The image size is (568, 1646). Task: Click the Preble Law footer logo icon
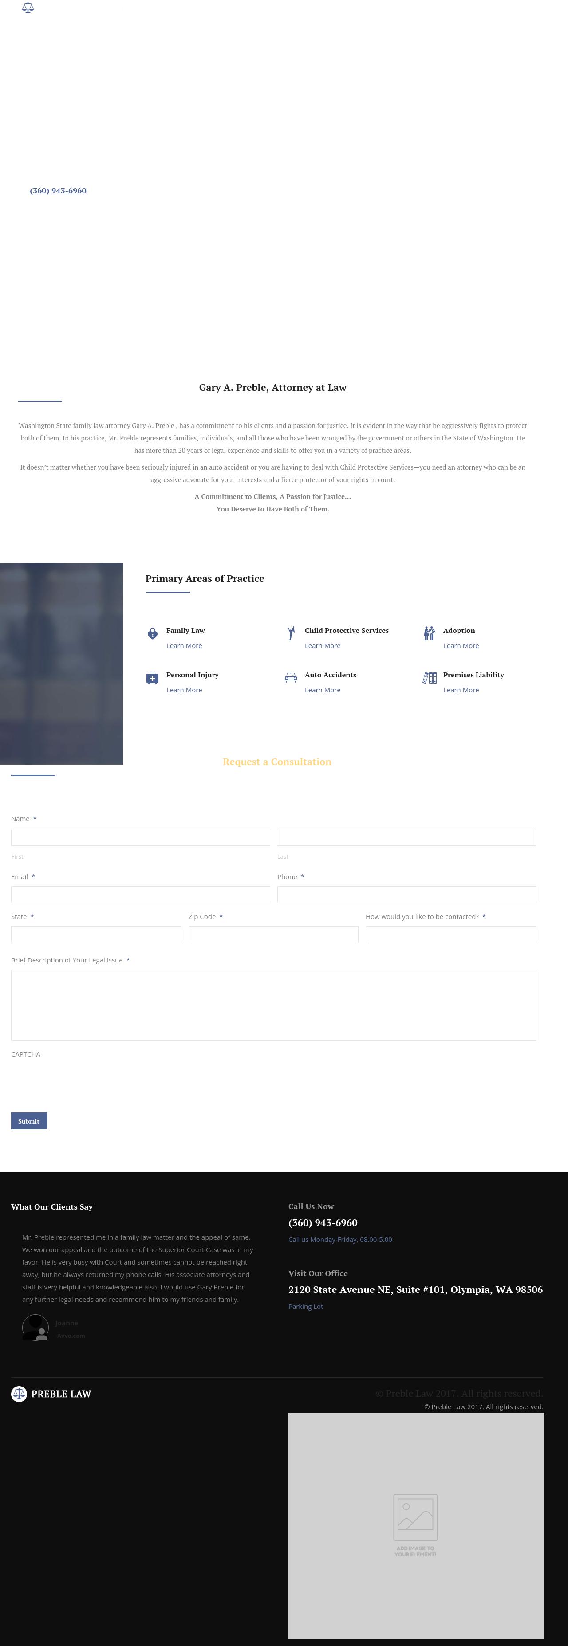(19, 1394)
